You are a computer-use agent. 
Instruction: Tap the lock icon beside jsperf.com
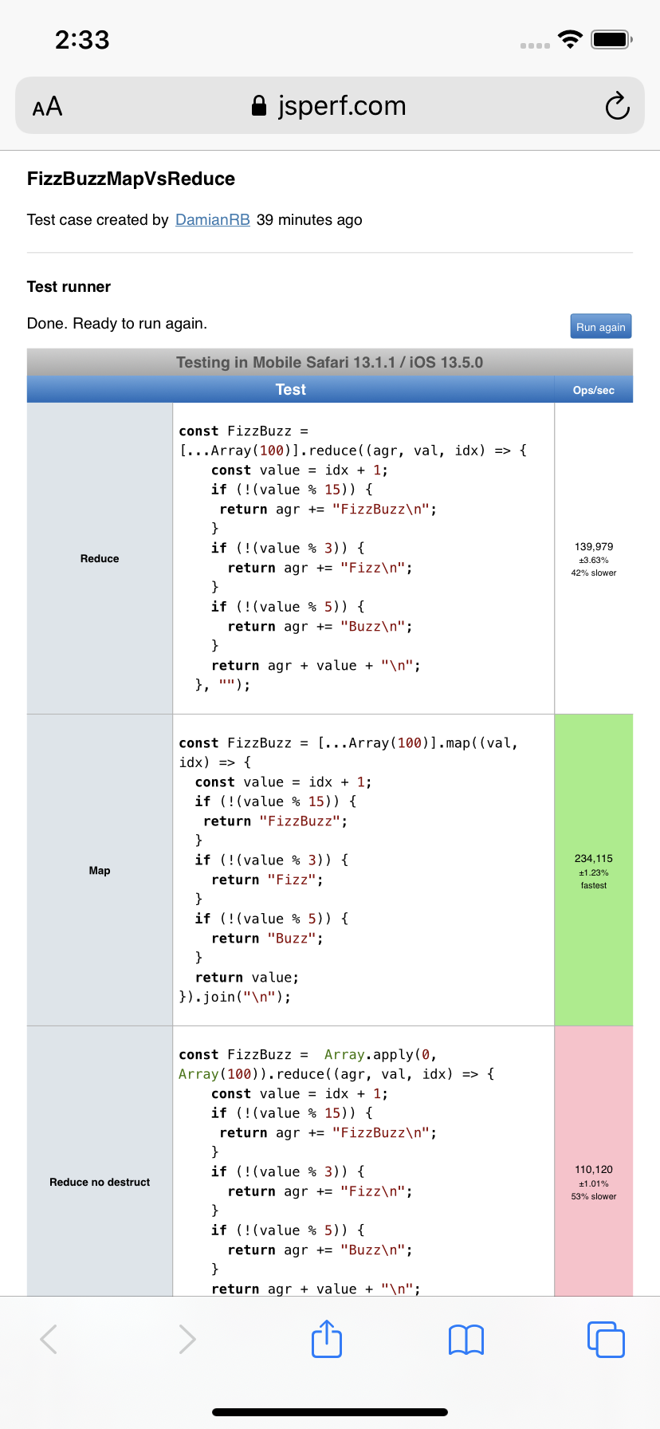pos(259,106)
